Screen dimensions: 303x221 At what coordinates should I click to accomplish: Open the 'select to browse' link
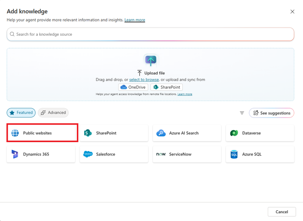pyautogui.click(x=144, y=80)
